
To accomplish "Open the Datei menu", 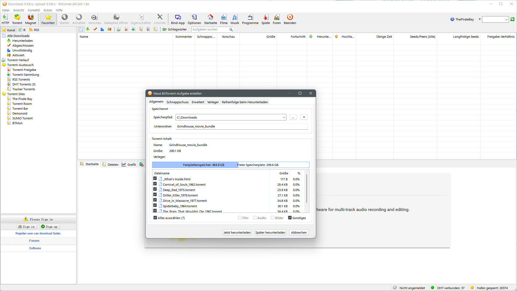I will (6, 10).
